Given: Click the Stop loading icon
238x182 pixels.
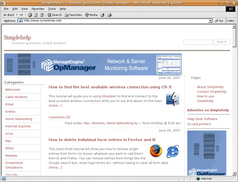Looking at the screenshot, I should pos(30,15).
